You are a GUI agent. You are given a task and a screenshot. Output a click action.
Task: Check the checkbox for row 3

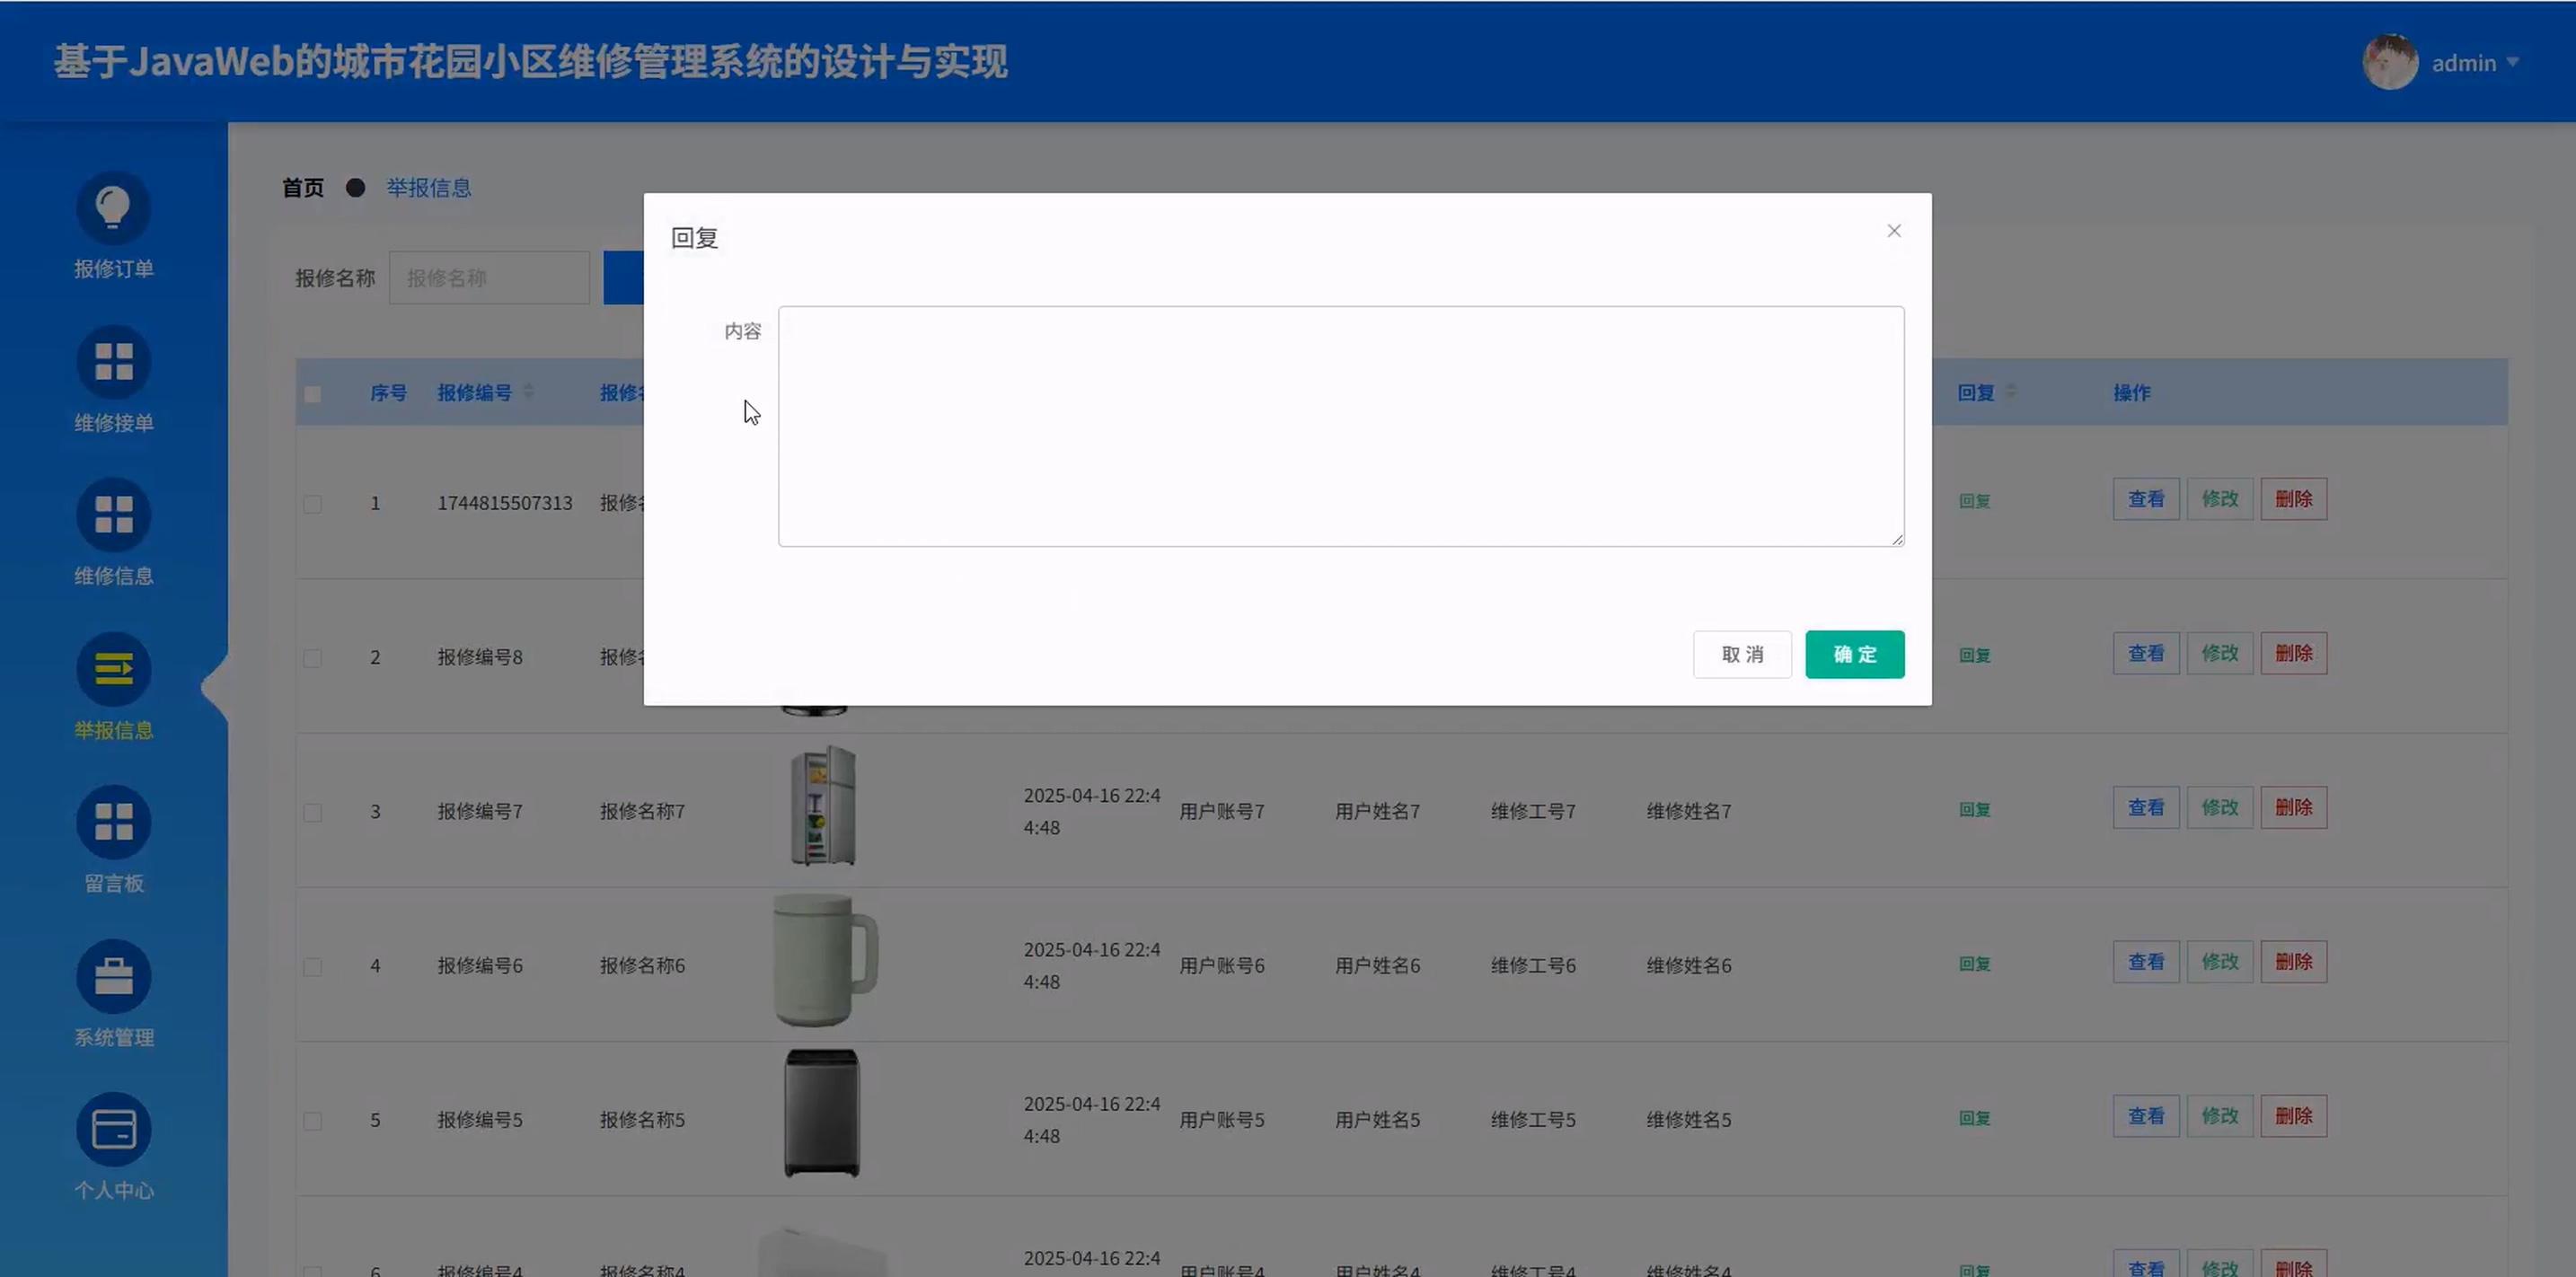click(312, 812)
